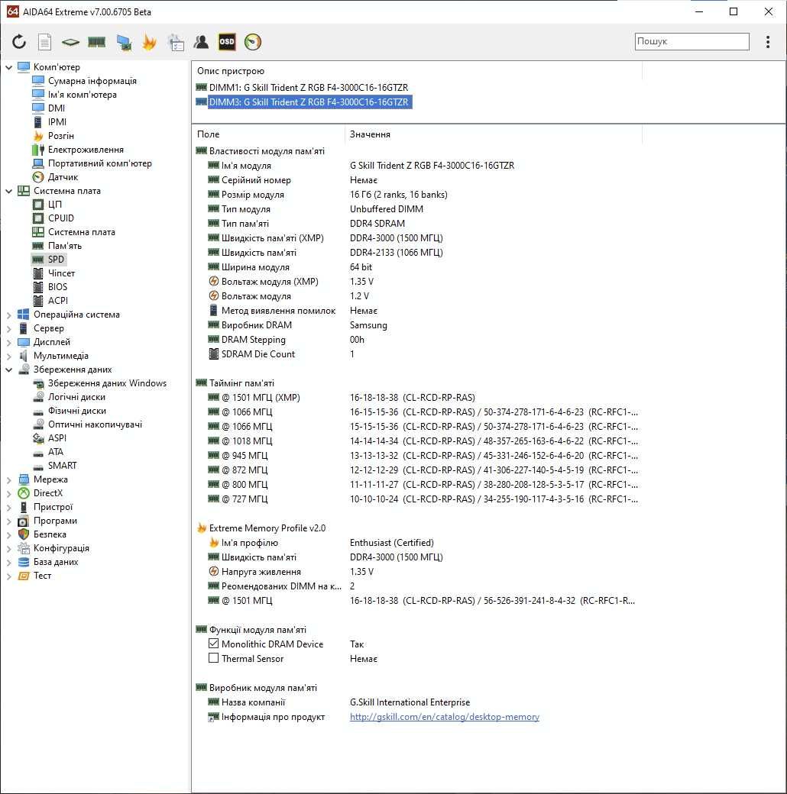Click the sensor gauge toolbar icon
The image size is (787, 794).
point(253,42)
